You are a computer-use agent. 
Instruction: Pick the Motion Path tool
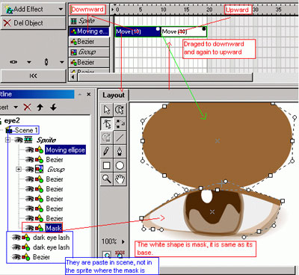pyautogui.click(x=120, y=123)
